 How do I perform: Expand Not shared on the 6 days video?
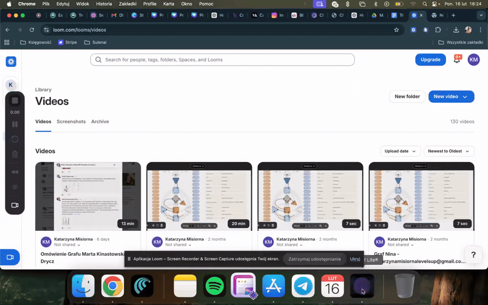[x=67, y=245]
